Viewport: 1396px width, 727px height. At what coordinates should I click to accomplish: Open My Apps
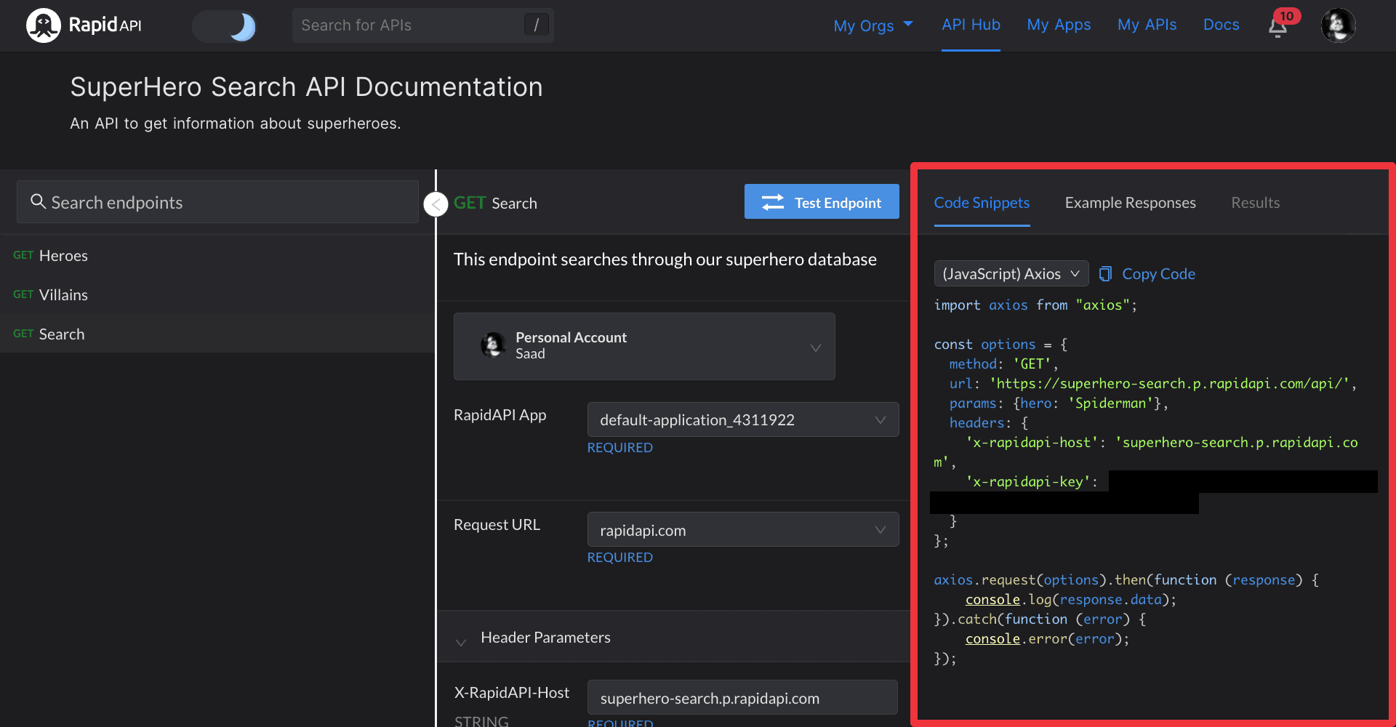point(1059,25)
